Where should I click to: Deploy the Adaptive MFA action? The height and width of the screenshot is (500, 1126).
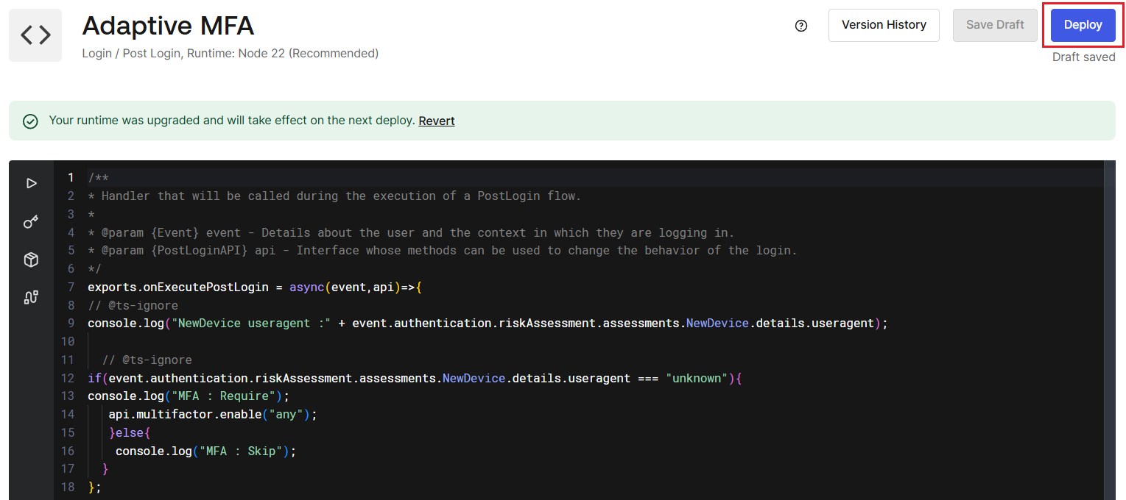tap(1083, 25)
